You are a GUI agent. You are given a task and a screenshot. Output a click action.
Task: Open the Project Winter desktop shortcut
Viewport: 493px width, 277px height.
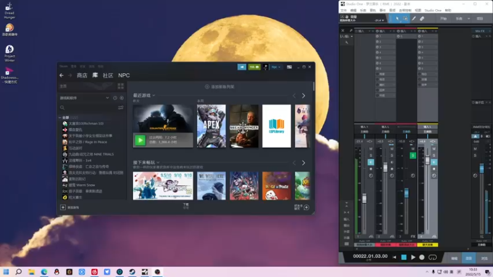pyautogui.click(x=9, y=53)
